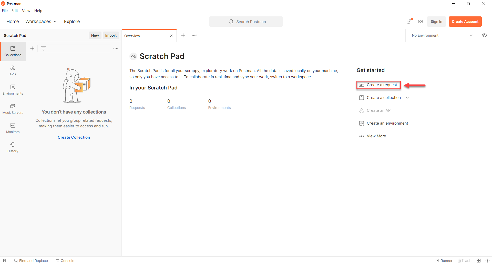Open tab options three-dot menu
492x264 pixels.
(195, 35)
